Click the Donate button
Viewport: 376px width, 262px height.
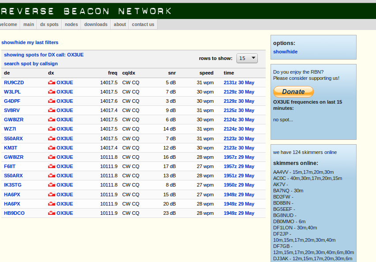tap(293, 92)
